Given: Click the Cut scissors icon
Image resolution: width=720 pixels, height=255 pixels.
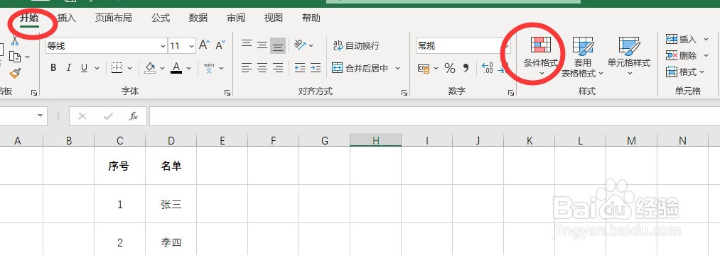Looking at the screenshot, I should coord(15,41).
